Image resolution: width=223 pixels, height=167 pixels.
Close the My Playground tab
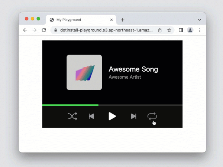point(111,20)
